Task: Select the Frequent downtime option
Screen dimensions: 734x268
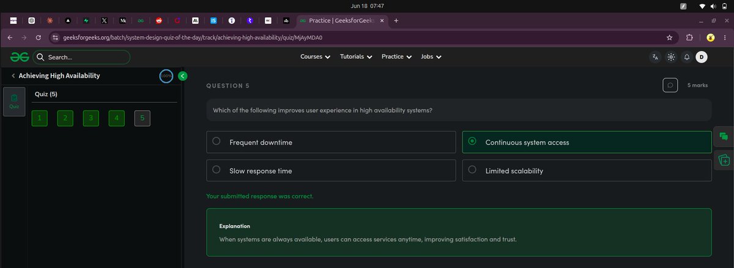Action: [331, 142]
